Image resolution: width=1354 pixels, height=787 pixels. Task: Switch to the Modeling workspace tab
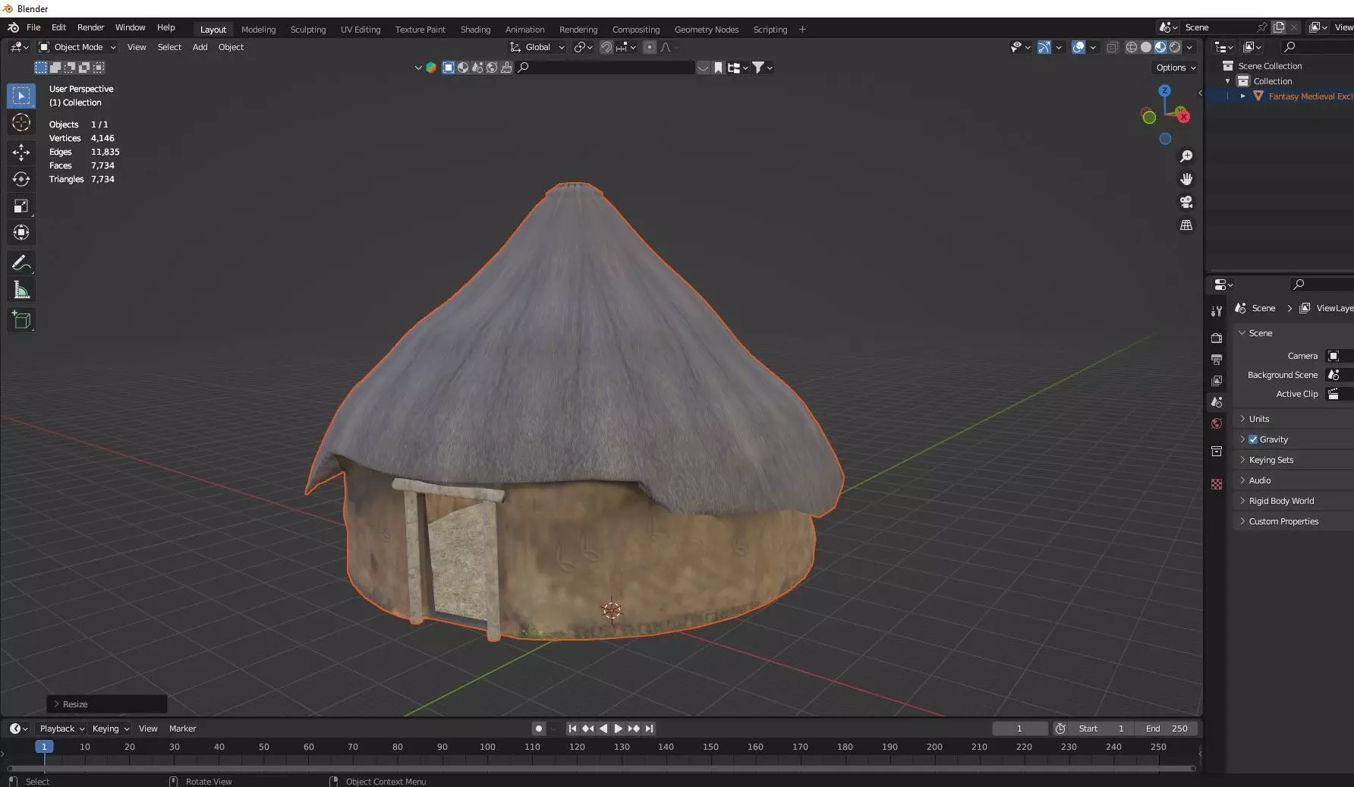click(258, 30)
